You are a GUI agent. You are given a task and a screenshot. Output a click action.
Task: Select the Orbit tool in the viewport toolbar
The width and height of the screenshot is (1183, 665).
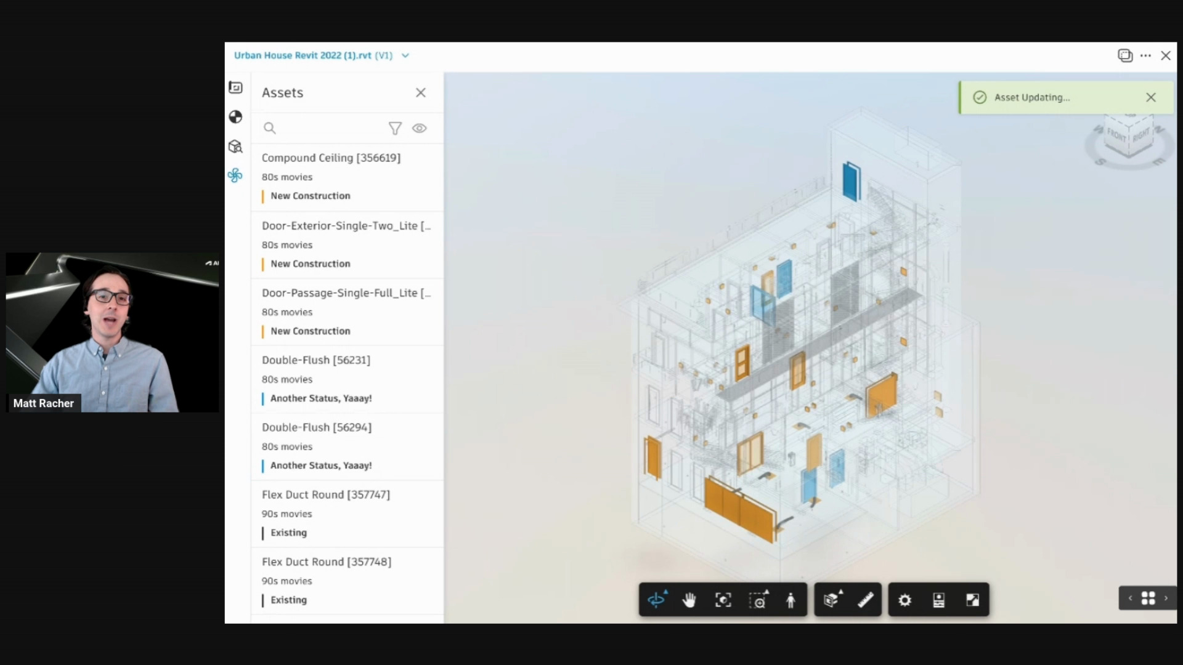tap(656, 599)
